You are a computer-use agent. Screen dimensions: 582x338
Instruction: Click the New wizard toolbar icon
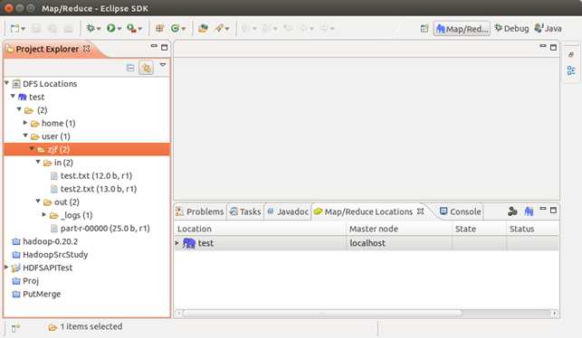14,29
